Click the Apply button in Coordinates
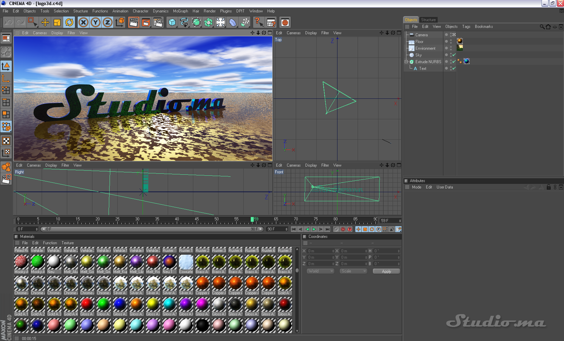This screenshot has width=564, height=341. pos(387,271)
